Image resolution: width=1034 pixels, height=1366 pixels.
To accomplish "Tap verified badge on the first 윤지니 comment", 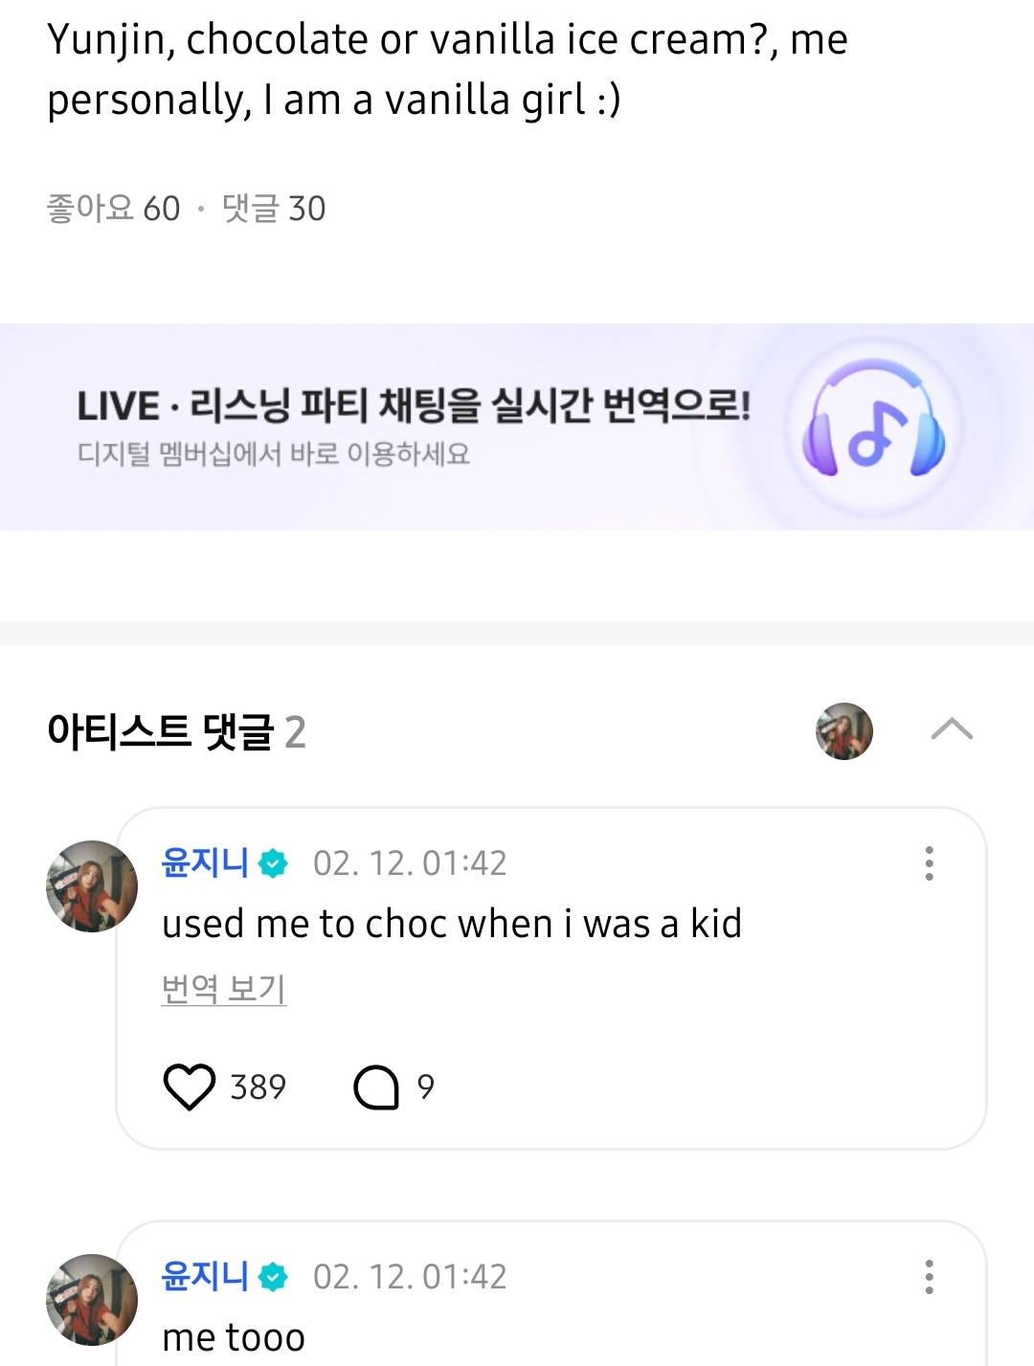I will [274, 863].
